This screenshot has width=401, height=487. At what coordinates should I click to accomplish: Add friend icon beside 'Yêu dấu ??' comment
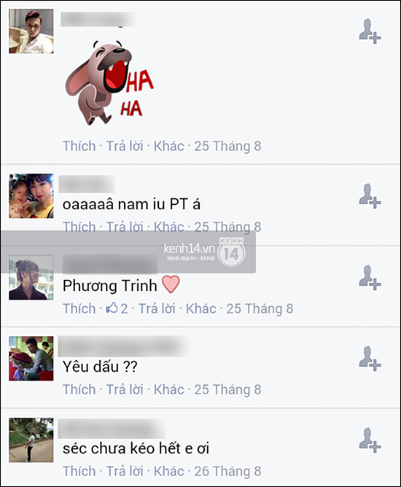coord(370,359)
